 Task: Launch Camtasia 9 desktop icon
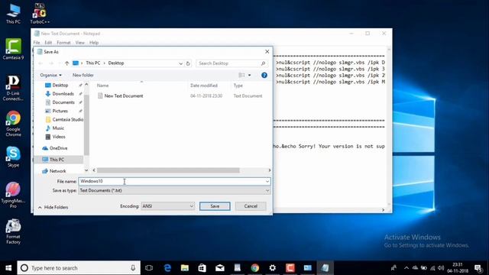[13, 49]
